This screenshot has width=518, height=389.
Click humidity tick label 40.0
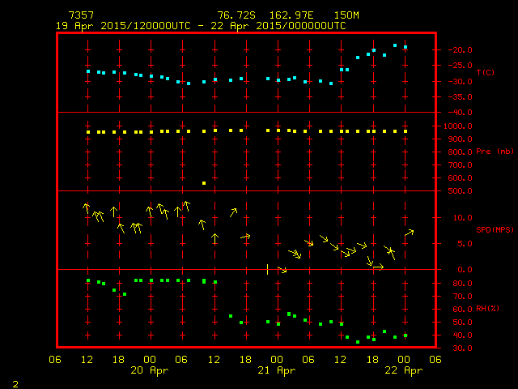click(462, 335)
